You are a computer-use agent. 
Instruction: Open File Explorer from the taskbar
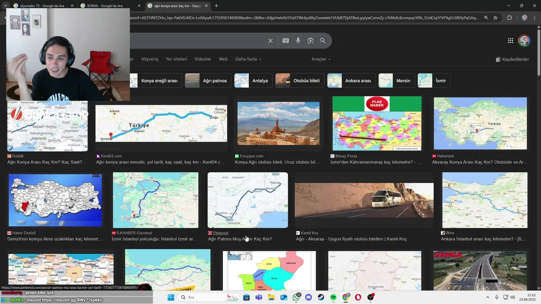click(271, 297)
